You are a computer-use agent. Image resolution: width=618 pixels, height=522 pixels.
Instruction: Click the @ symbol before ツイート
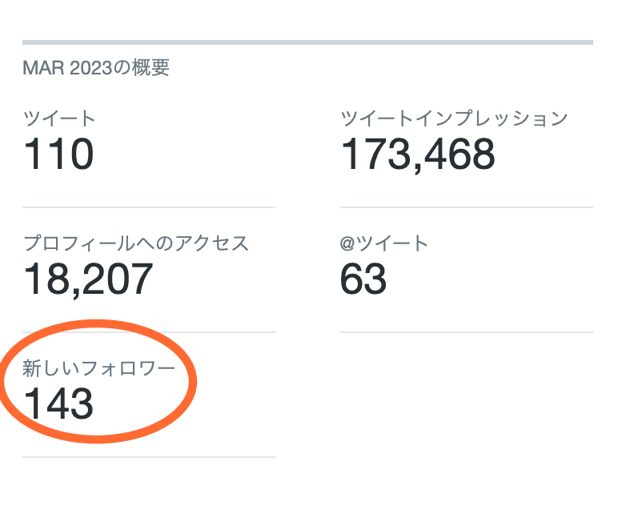pyautogui.click(x=347, y=244)
